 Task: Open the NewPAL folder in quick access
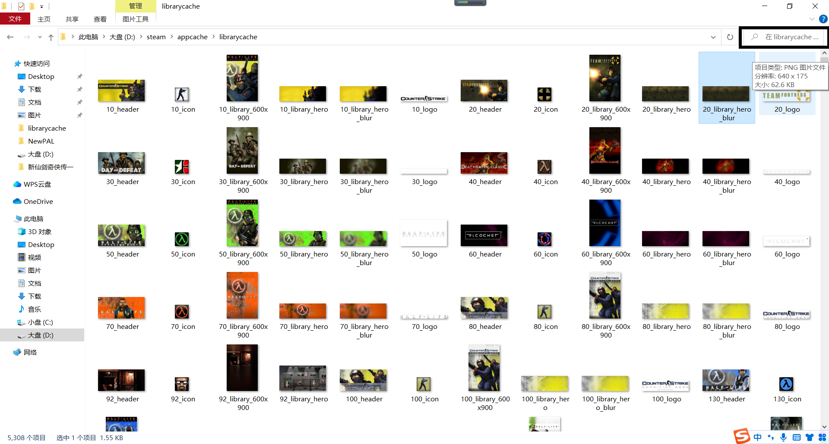(x=36, y=141)
